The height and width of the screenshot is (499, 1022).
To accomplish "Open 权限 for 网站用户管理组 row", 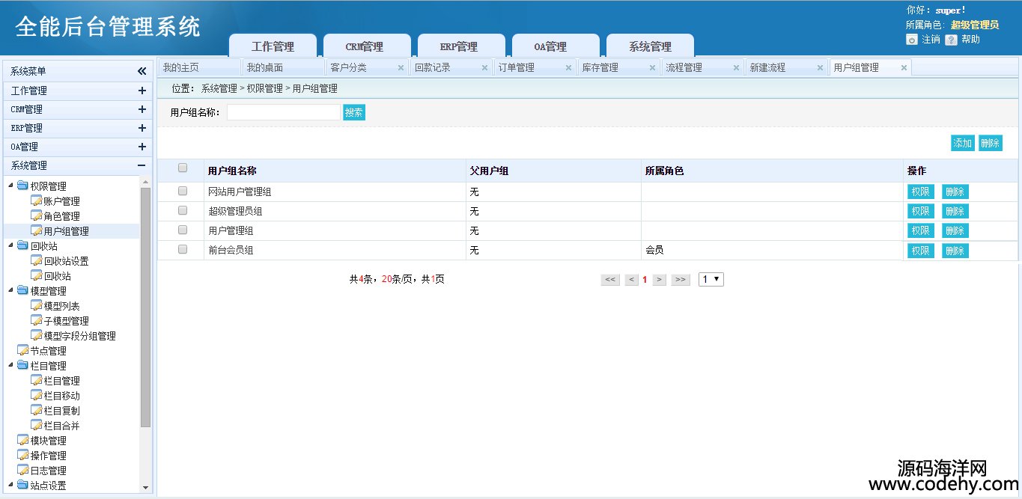I will point(921,192).
